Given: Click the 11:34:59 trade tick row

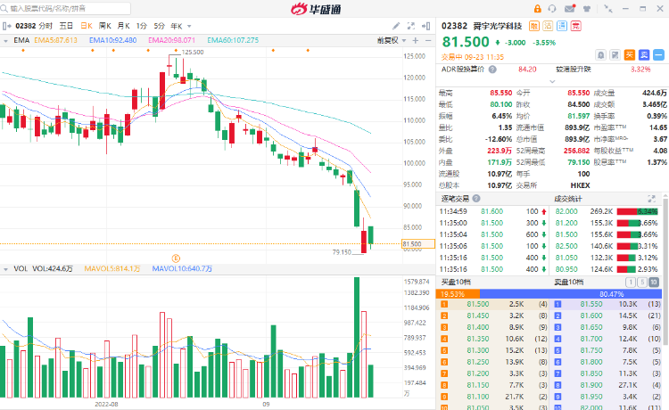Looking at the screenshot, I should (x=493, y=211).
